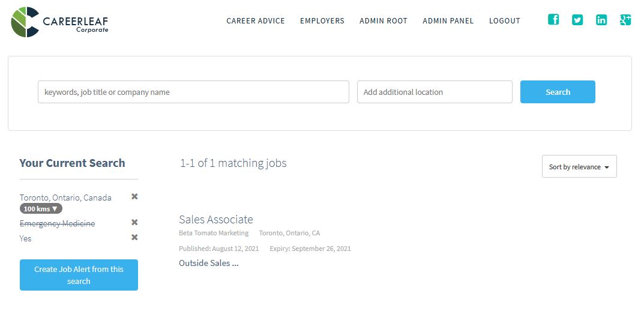The height and width of the screenshot is (311, 638).
Task: Focus the keywords, job title search field
Action: coord(193,92)
